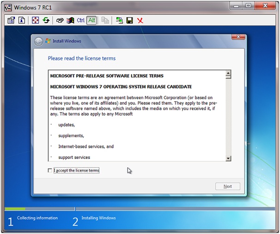
Task: Click the Next button
Action: click(228, 186)
